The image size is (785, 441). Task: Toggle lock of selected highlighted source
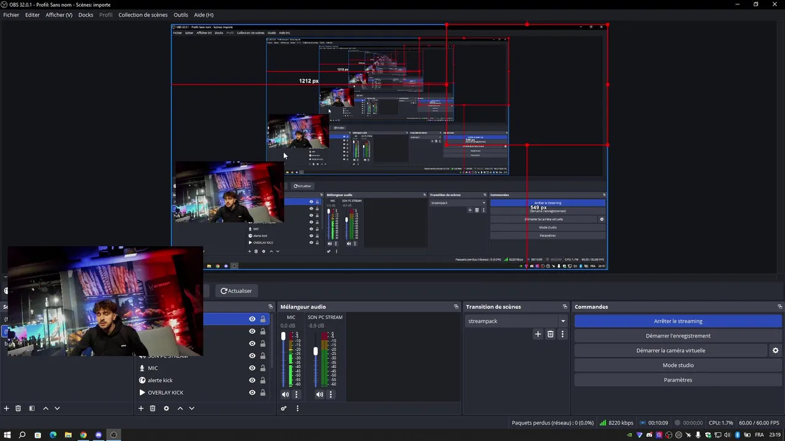[x=262, y=319]
